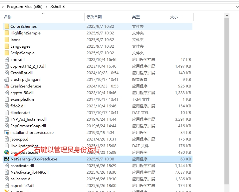Select the ColorSchemes folder name
The height and width of the screenshot is (192, 239).
[24, 27]
